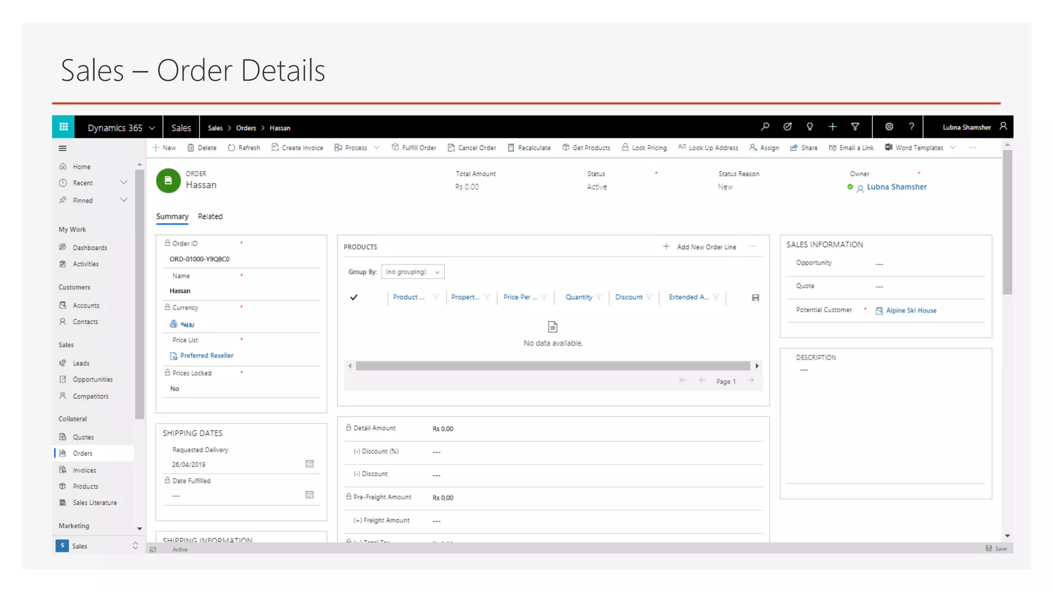
Task: Click the Sales Literature sidebar item
Action: click(x=94, y=503)
